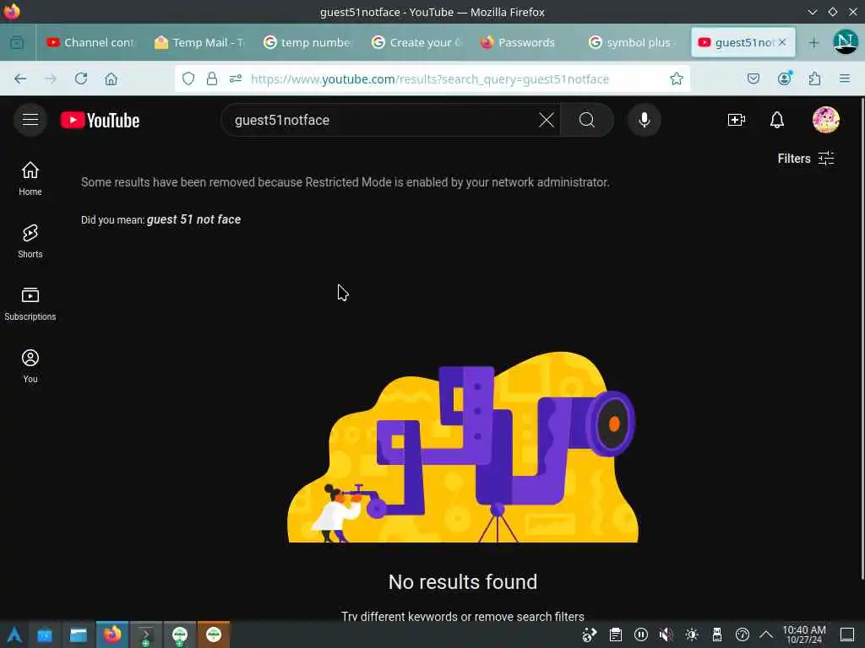The image size is (865, 648).
Task: Open the file manager taskbar icon
Action: (78, 634)
